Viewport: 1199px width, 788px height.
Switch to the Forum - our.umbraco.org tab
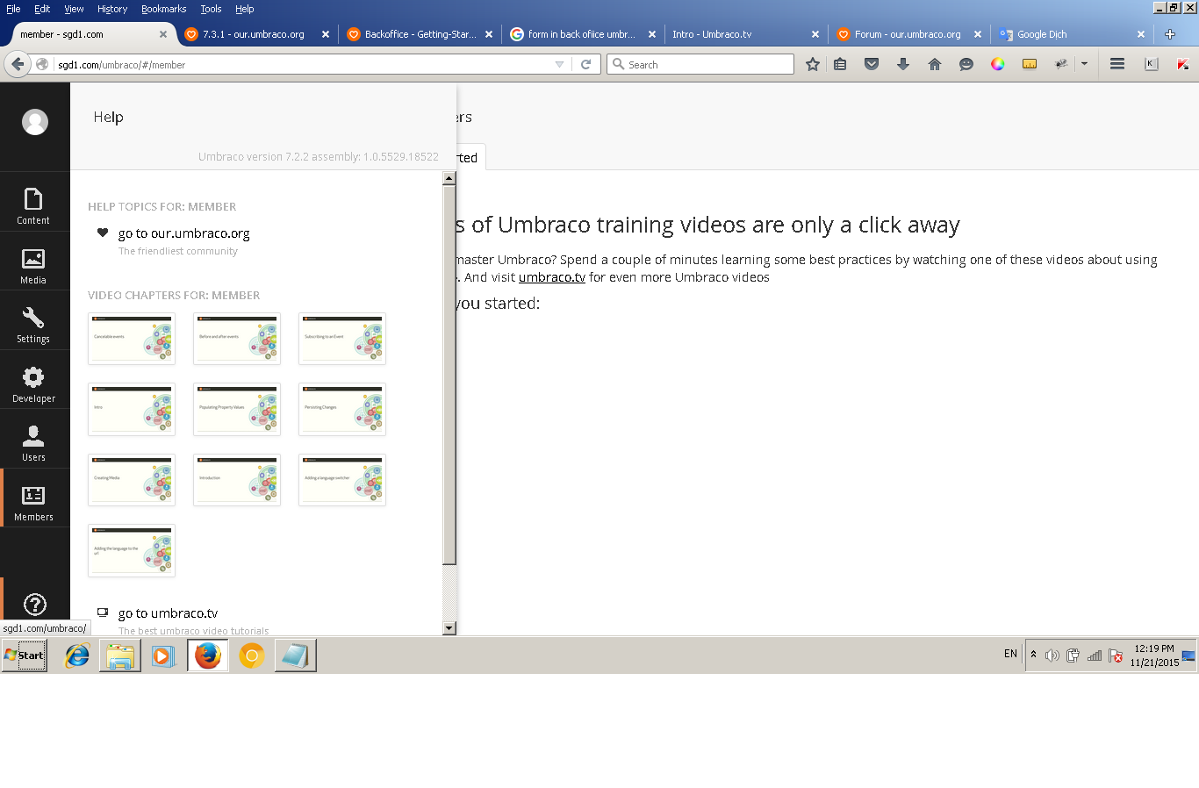coord(908,34)
